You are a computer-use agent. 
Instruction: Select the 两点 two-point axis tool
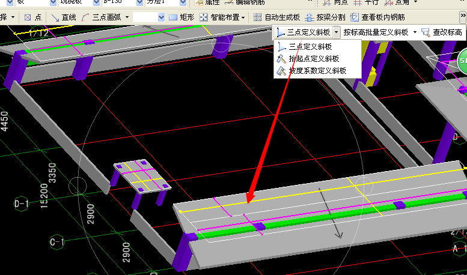(335, 2)
